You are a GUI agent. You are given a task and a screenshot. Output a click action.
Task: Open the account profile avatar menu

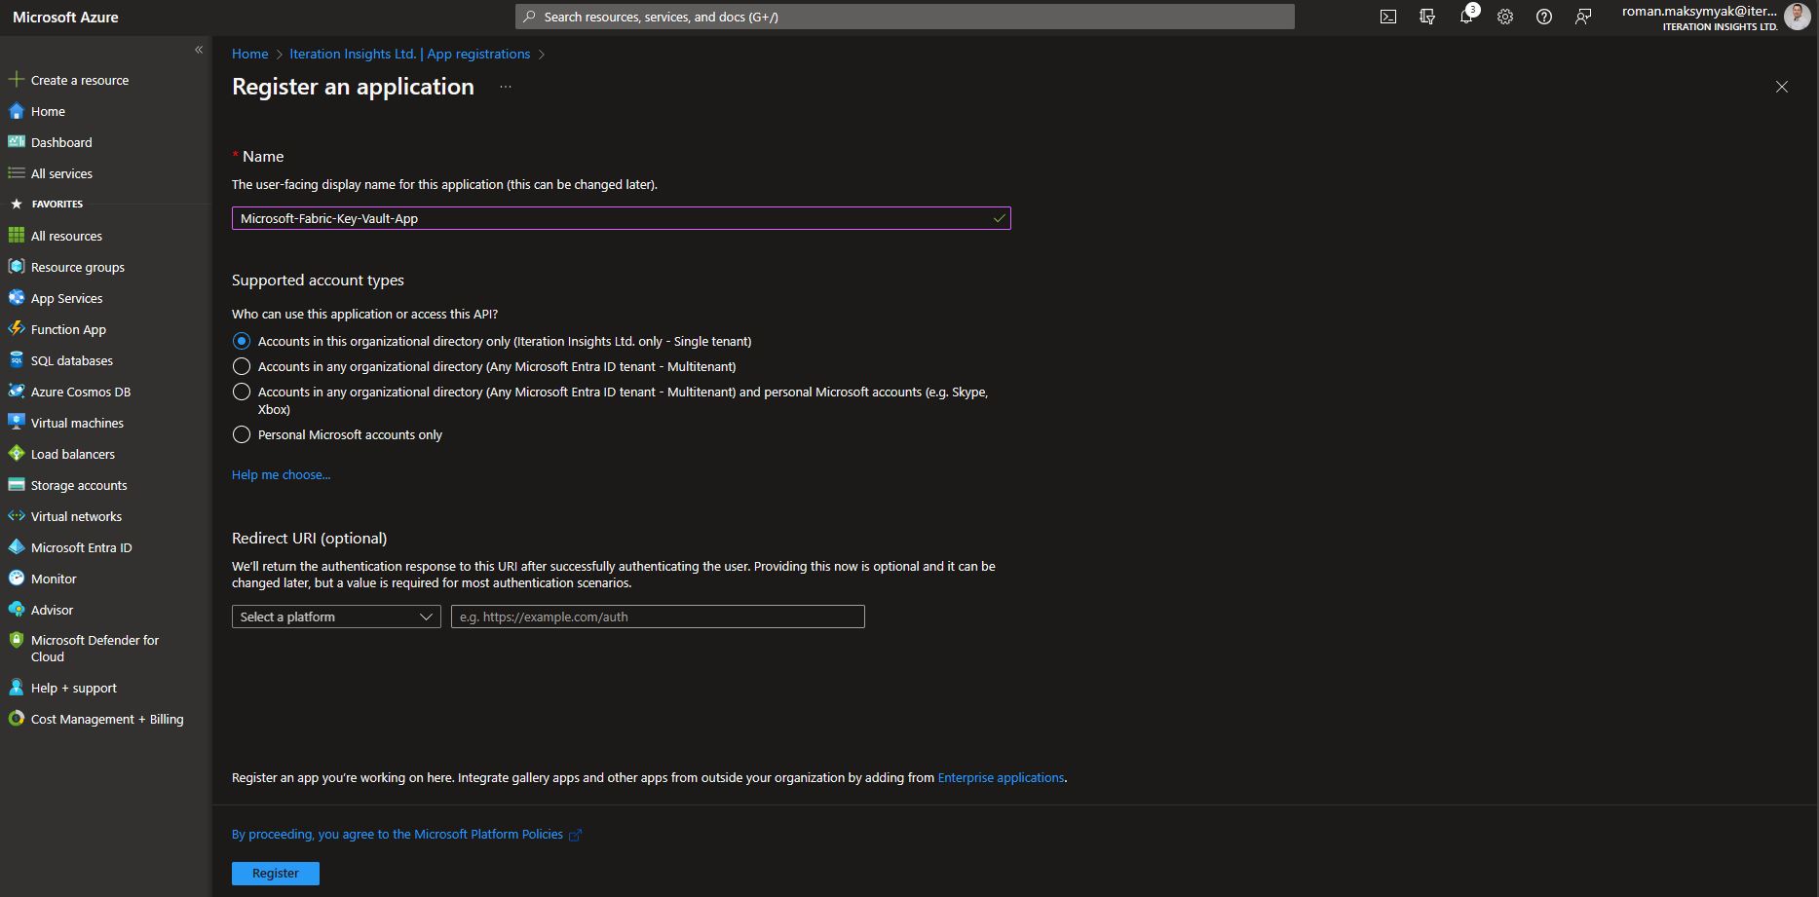click(x=1798, y=17)
